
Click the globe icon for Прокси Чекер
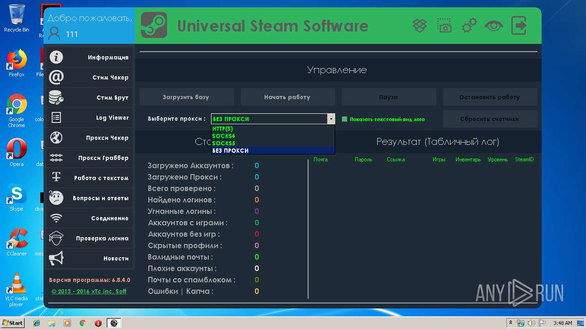(56, 138)
